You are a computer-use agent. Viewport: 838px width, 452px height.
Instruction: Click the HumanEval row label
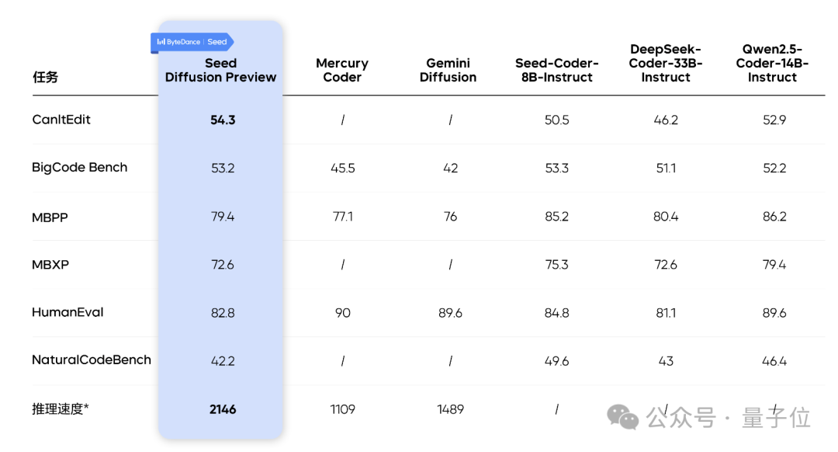(68, 313)
